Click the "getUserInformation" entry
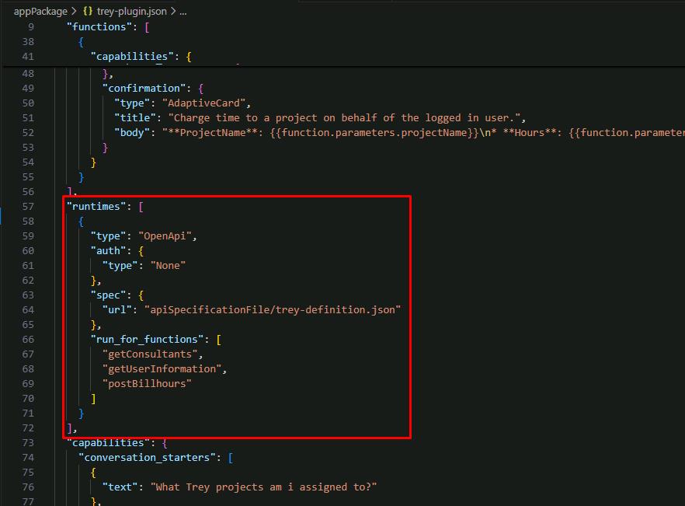The width and height of the screenshot is (685, 506). coord(162,369)
